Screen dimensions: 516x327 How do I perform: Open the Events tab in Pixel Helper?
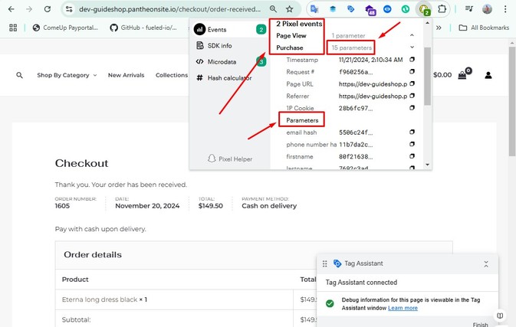[219, 30]
